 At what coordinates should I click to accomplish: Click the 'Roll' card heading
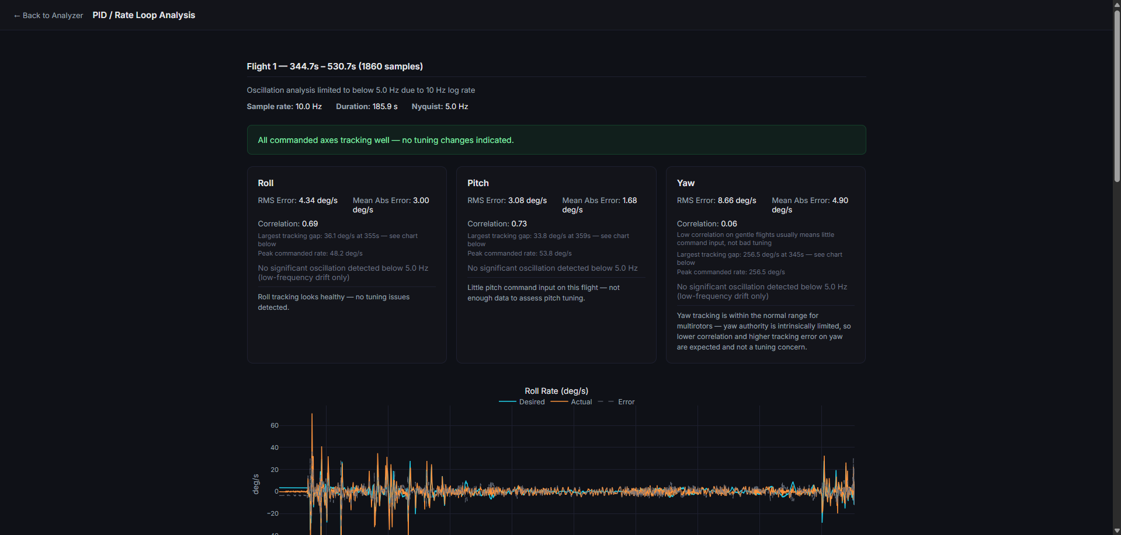click(266, 183)
